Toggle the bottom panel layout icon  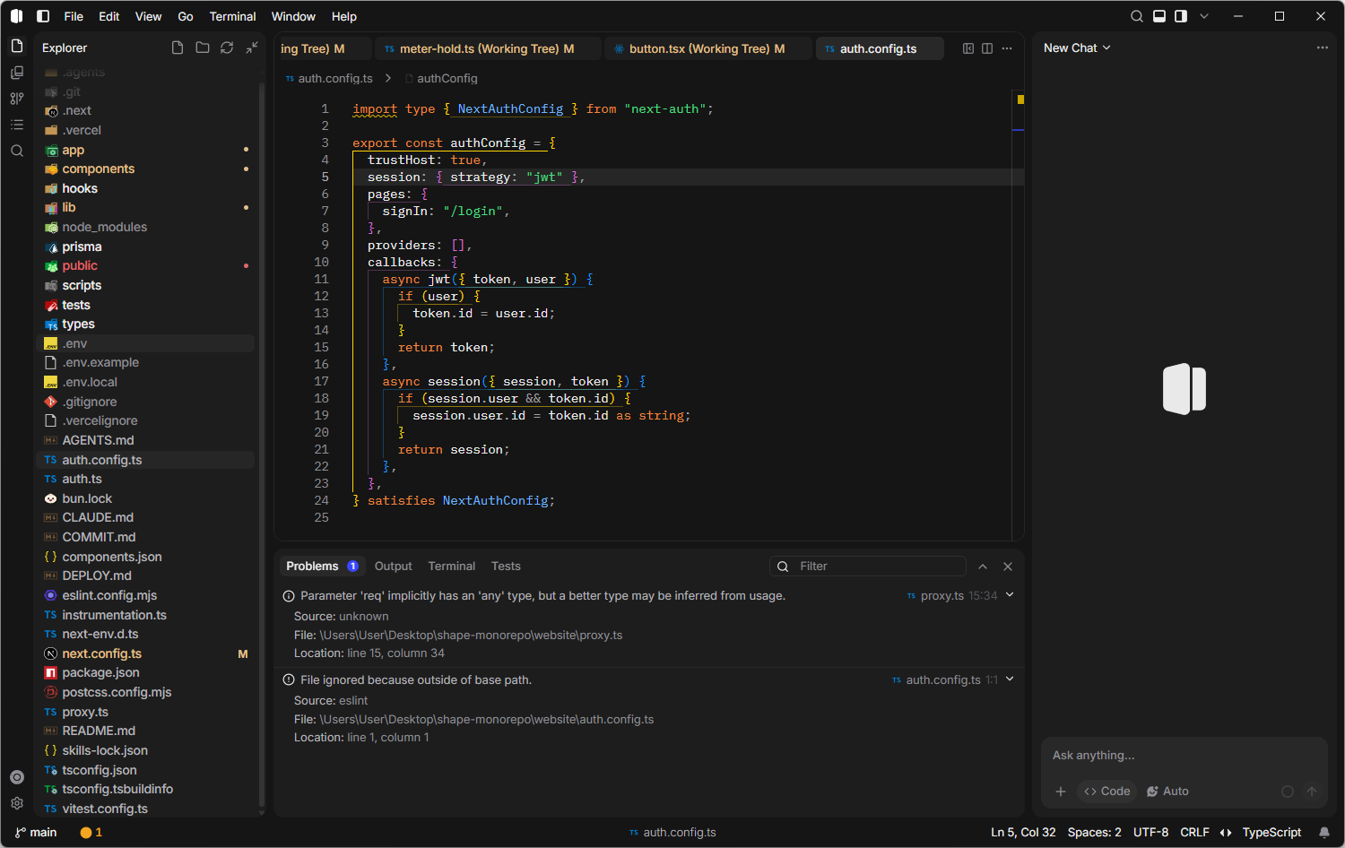tap(1159, 16)
